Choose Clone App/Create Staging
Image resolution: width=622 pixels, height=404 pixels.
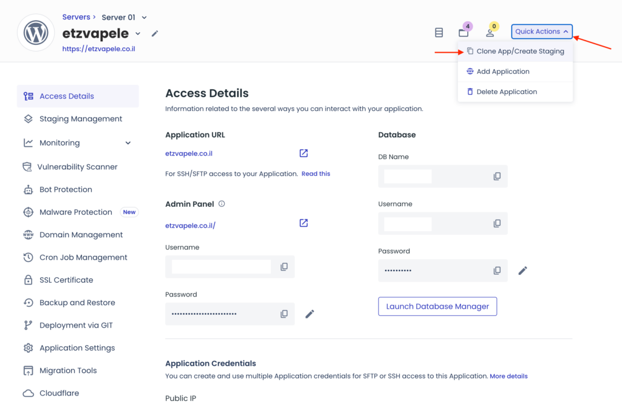click(515, 51)
